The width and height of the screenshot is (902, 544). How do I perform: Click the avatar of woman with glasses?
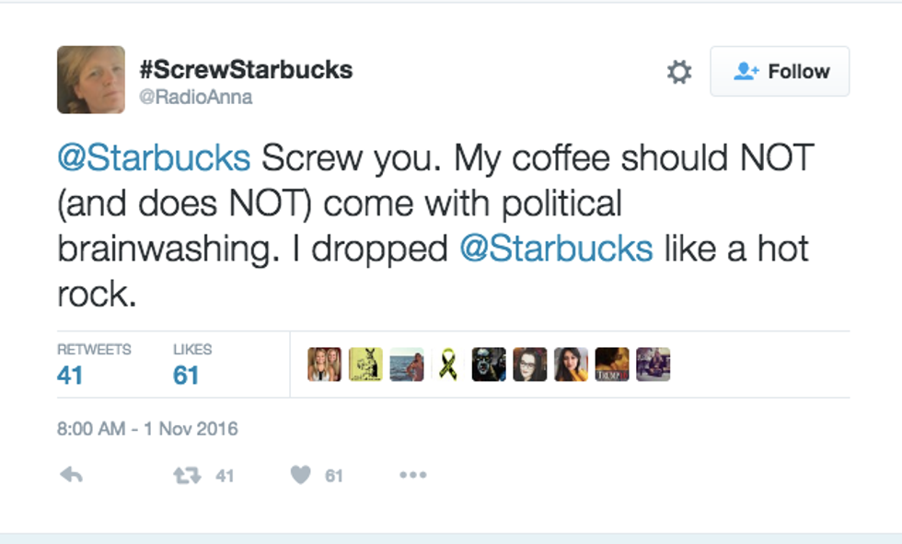pyautogui.click(x=530, y=365)
